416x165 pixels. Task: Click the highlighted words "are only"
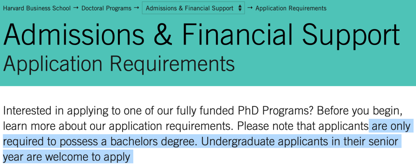pos(390,126)
